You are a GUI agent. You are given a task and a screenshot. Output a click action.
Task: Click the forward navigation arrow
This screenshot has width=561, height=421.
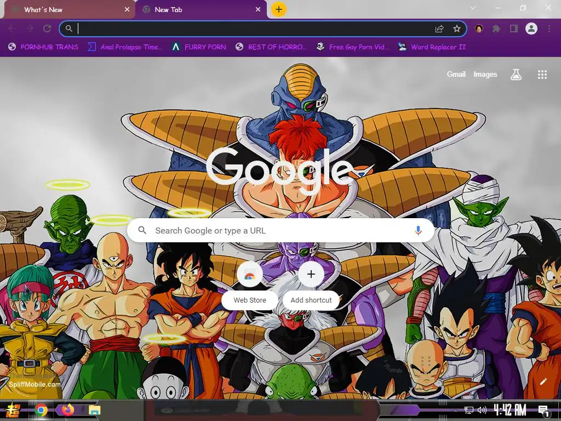pos(30,29)
